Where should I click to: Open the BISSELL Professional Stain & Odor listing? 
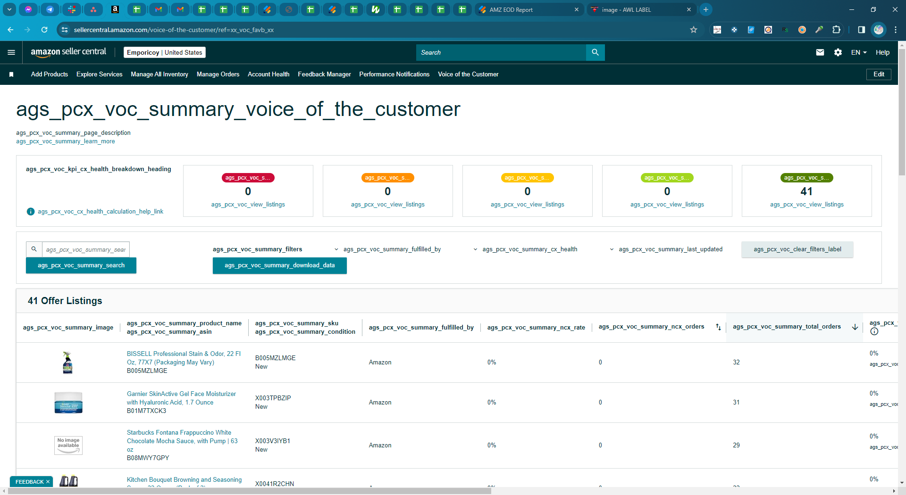[x=184, y=358]
